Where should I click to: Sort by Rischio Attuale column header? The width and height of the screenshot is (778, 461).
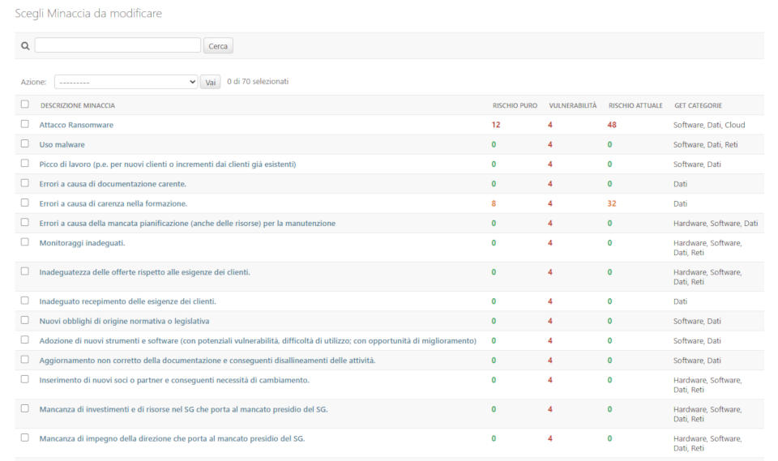[x=635, y=105]
